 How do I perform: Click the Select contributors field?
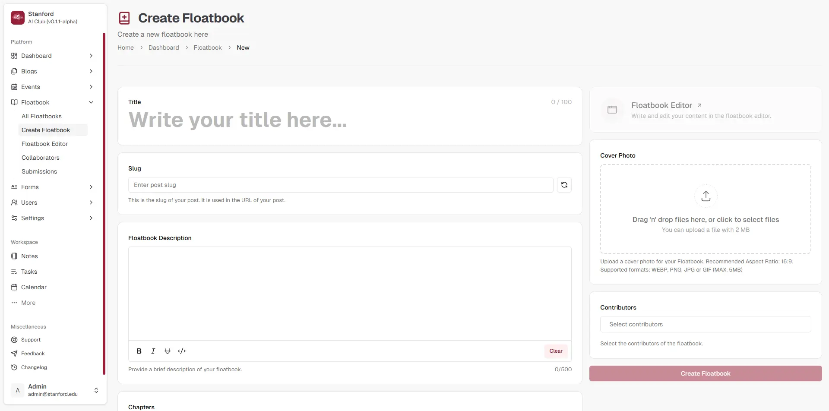(705, 324)
